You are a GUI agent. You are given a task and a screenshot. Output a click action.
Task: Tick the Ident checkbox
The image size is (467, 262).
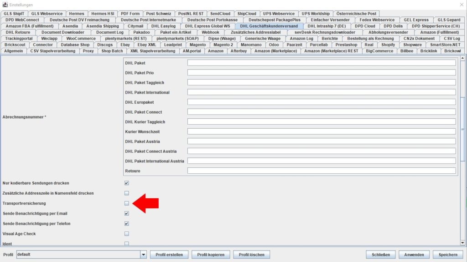127,244
